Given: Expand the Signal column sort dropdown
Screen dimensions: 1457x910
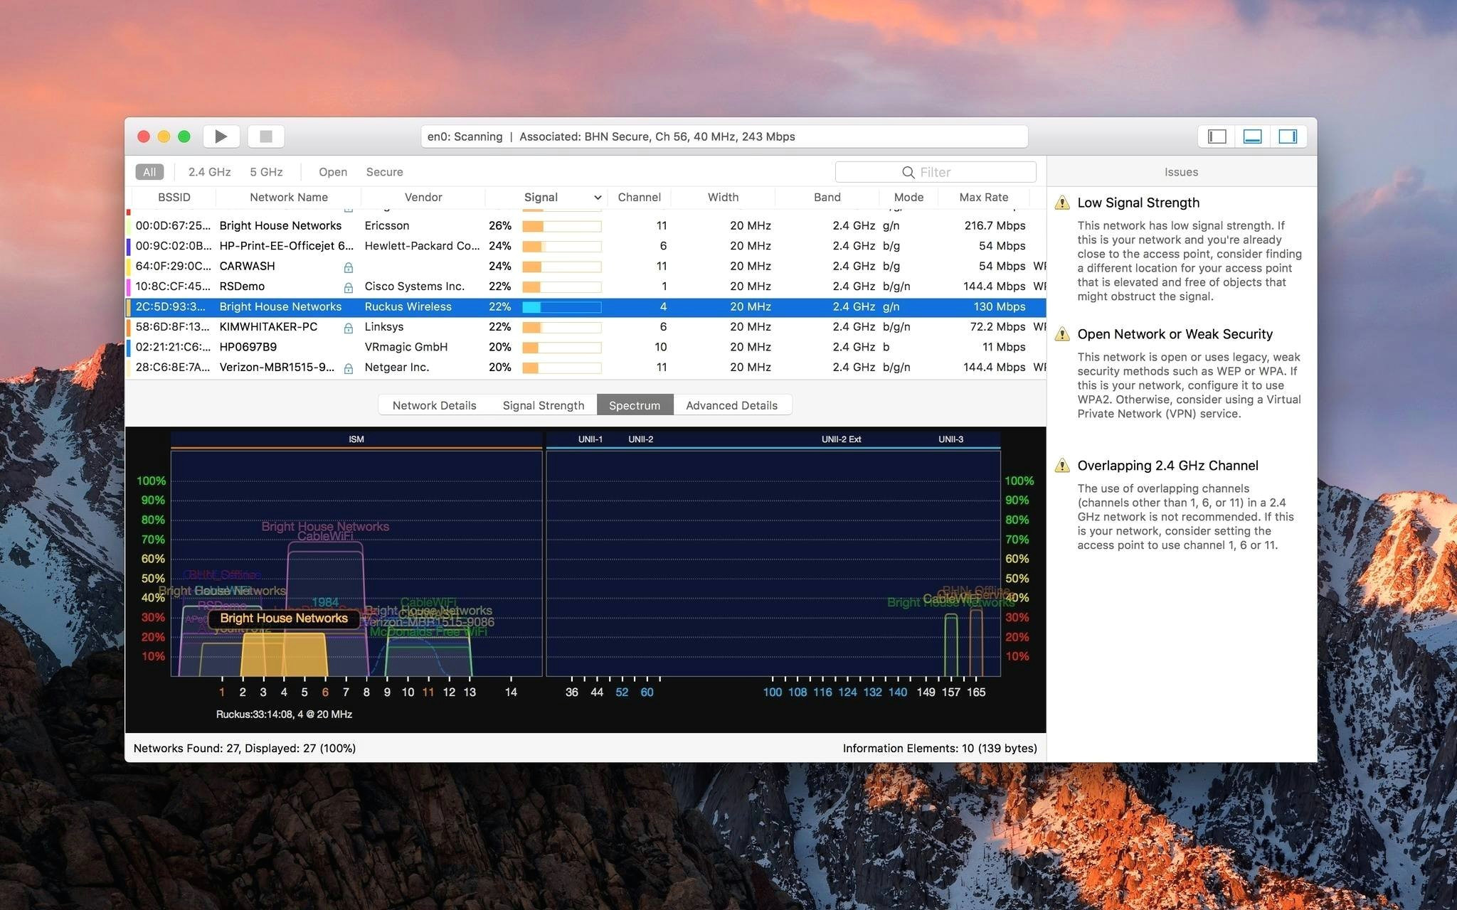Looking at the screenshot, I should pos(593,197).
